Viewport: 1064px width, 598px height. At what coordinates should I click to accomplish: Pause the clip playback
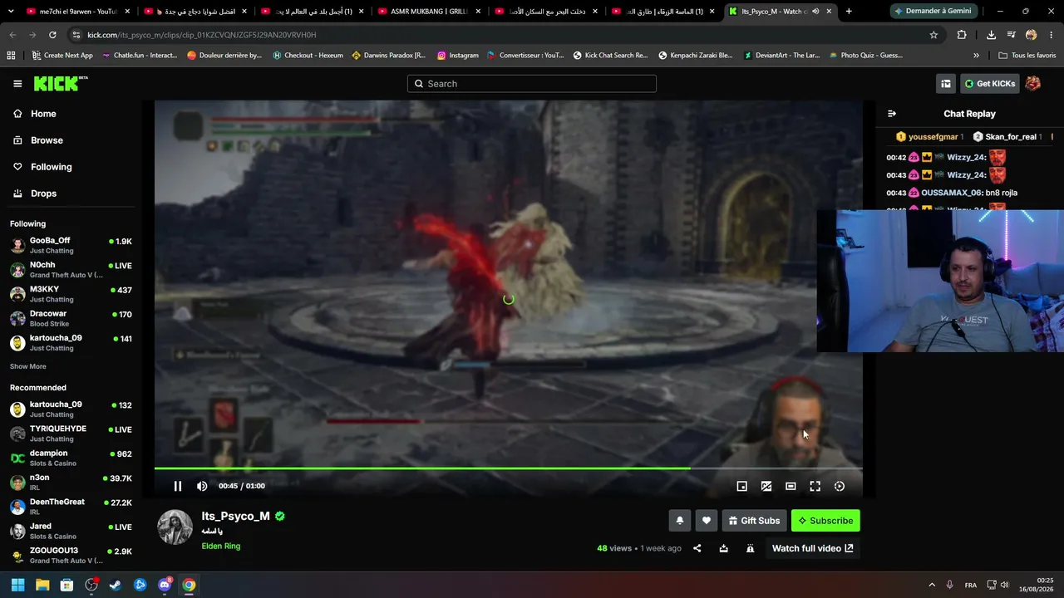point(177,487)
